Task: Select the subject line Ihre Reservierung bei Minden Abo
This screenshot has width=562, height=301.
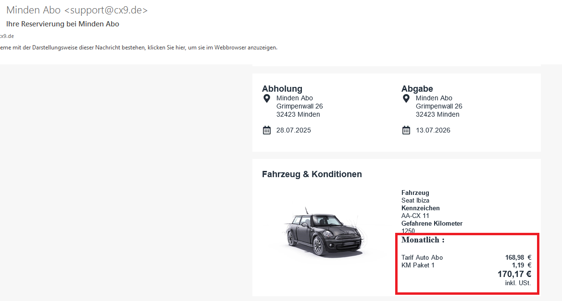Action: [x=62, y=24]
